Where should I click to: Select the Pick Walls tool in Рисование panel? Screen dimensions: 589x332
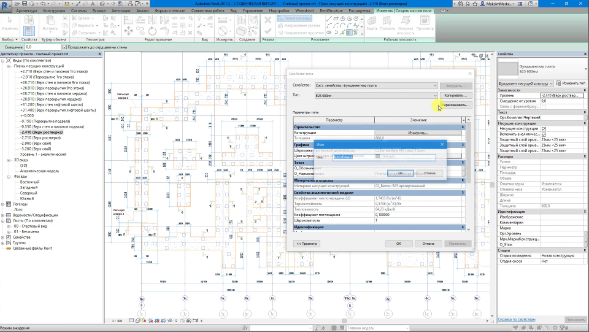(x=349, y=33)
